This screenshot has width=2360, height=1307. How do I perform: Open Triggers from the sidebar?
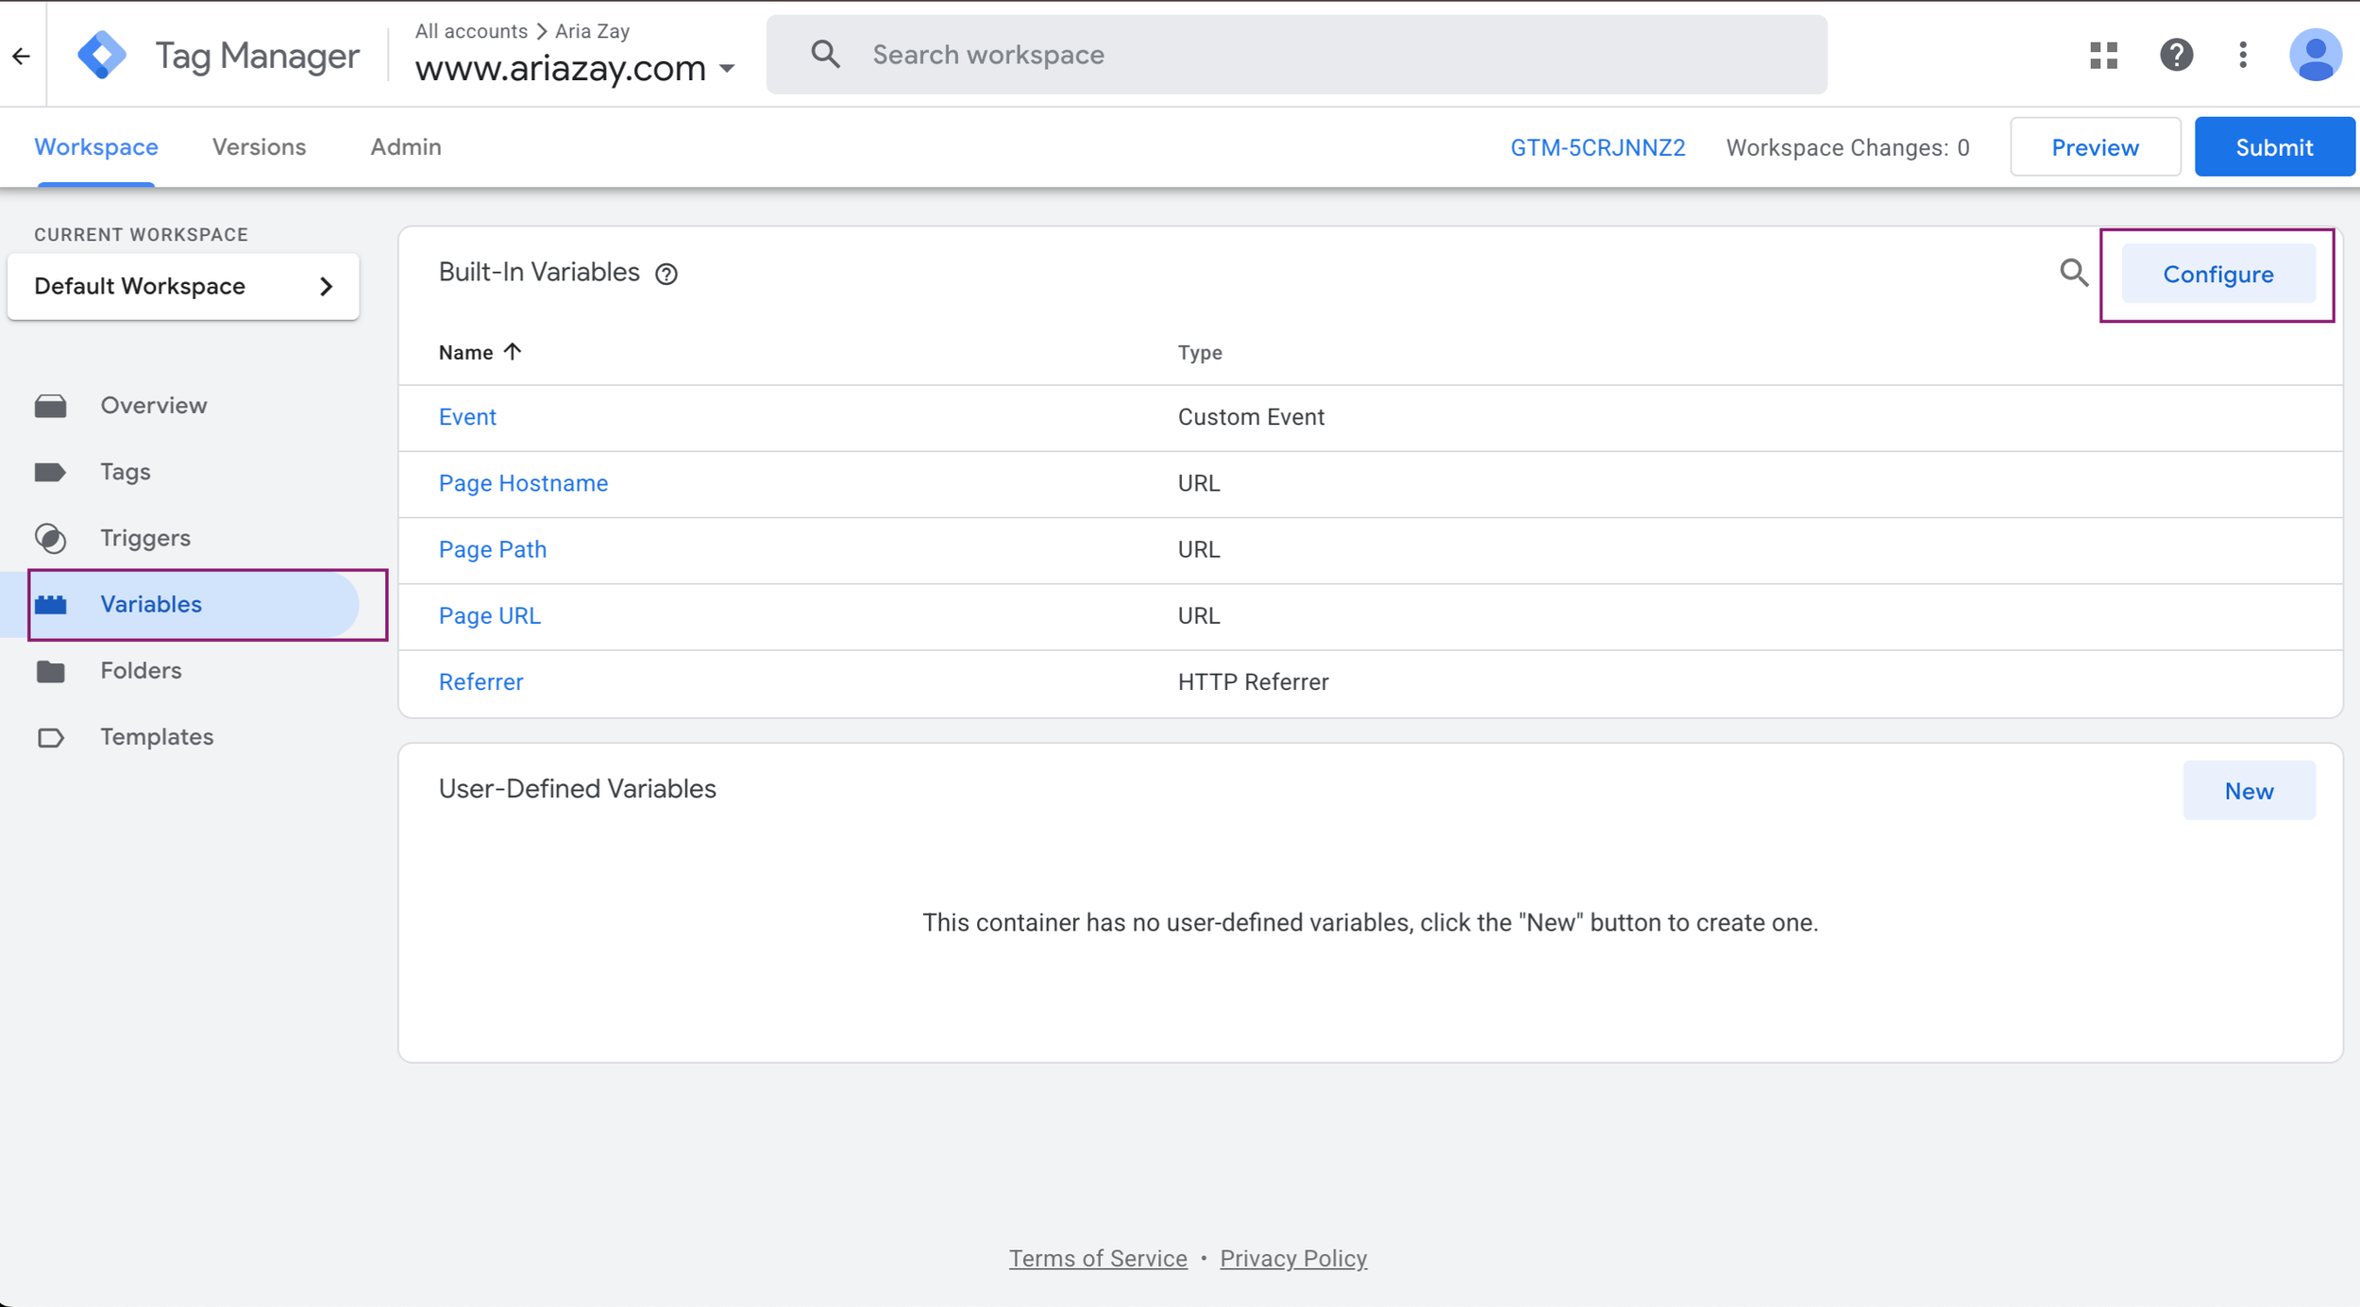pos(144,538)
